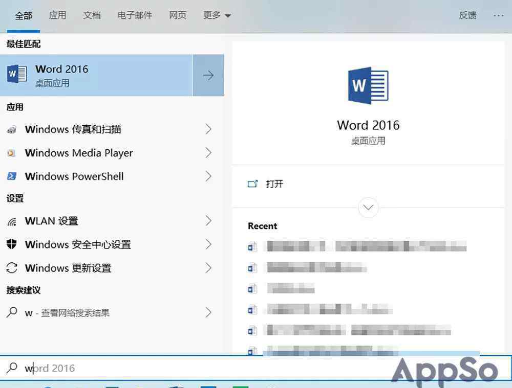Image resolution: width=512 pixels, height=388 pixels.
Task: Switch to the 网页 tab
Action: tap(178, 15)
